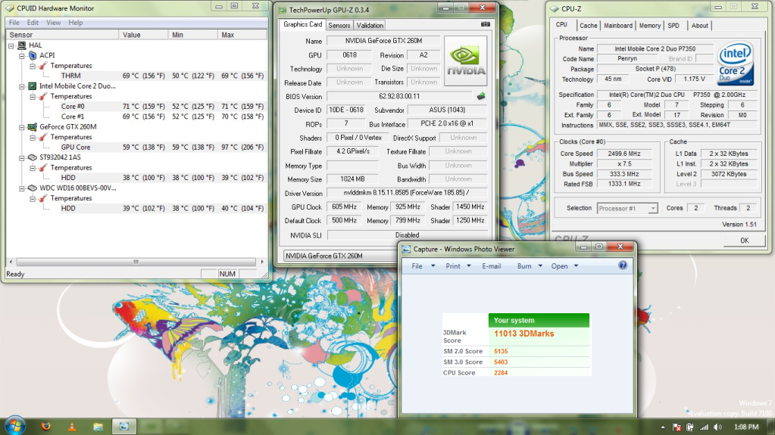This screenshot has height=435, width=775.
Task: Collapse the Intel Mobile Core 2 Duo node
Action: click(22, 86)
